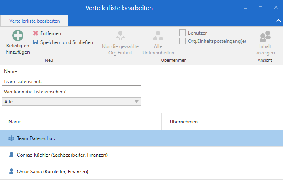283x180 pixels.
Task: Click group icon beside Team Datenschutz row
Action: point(11,138)
